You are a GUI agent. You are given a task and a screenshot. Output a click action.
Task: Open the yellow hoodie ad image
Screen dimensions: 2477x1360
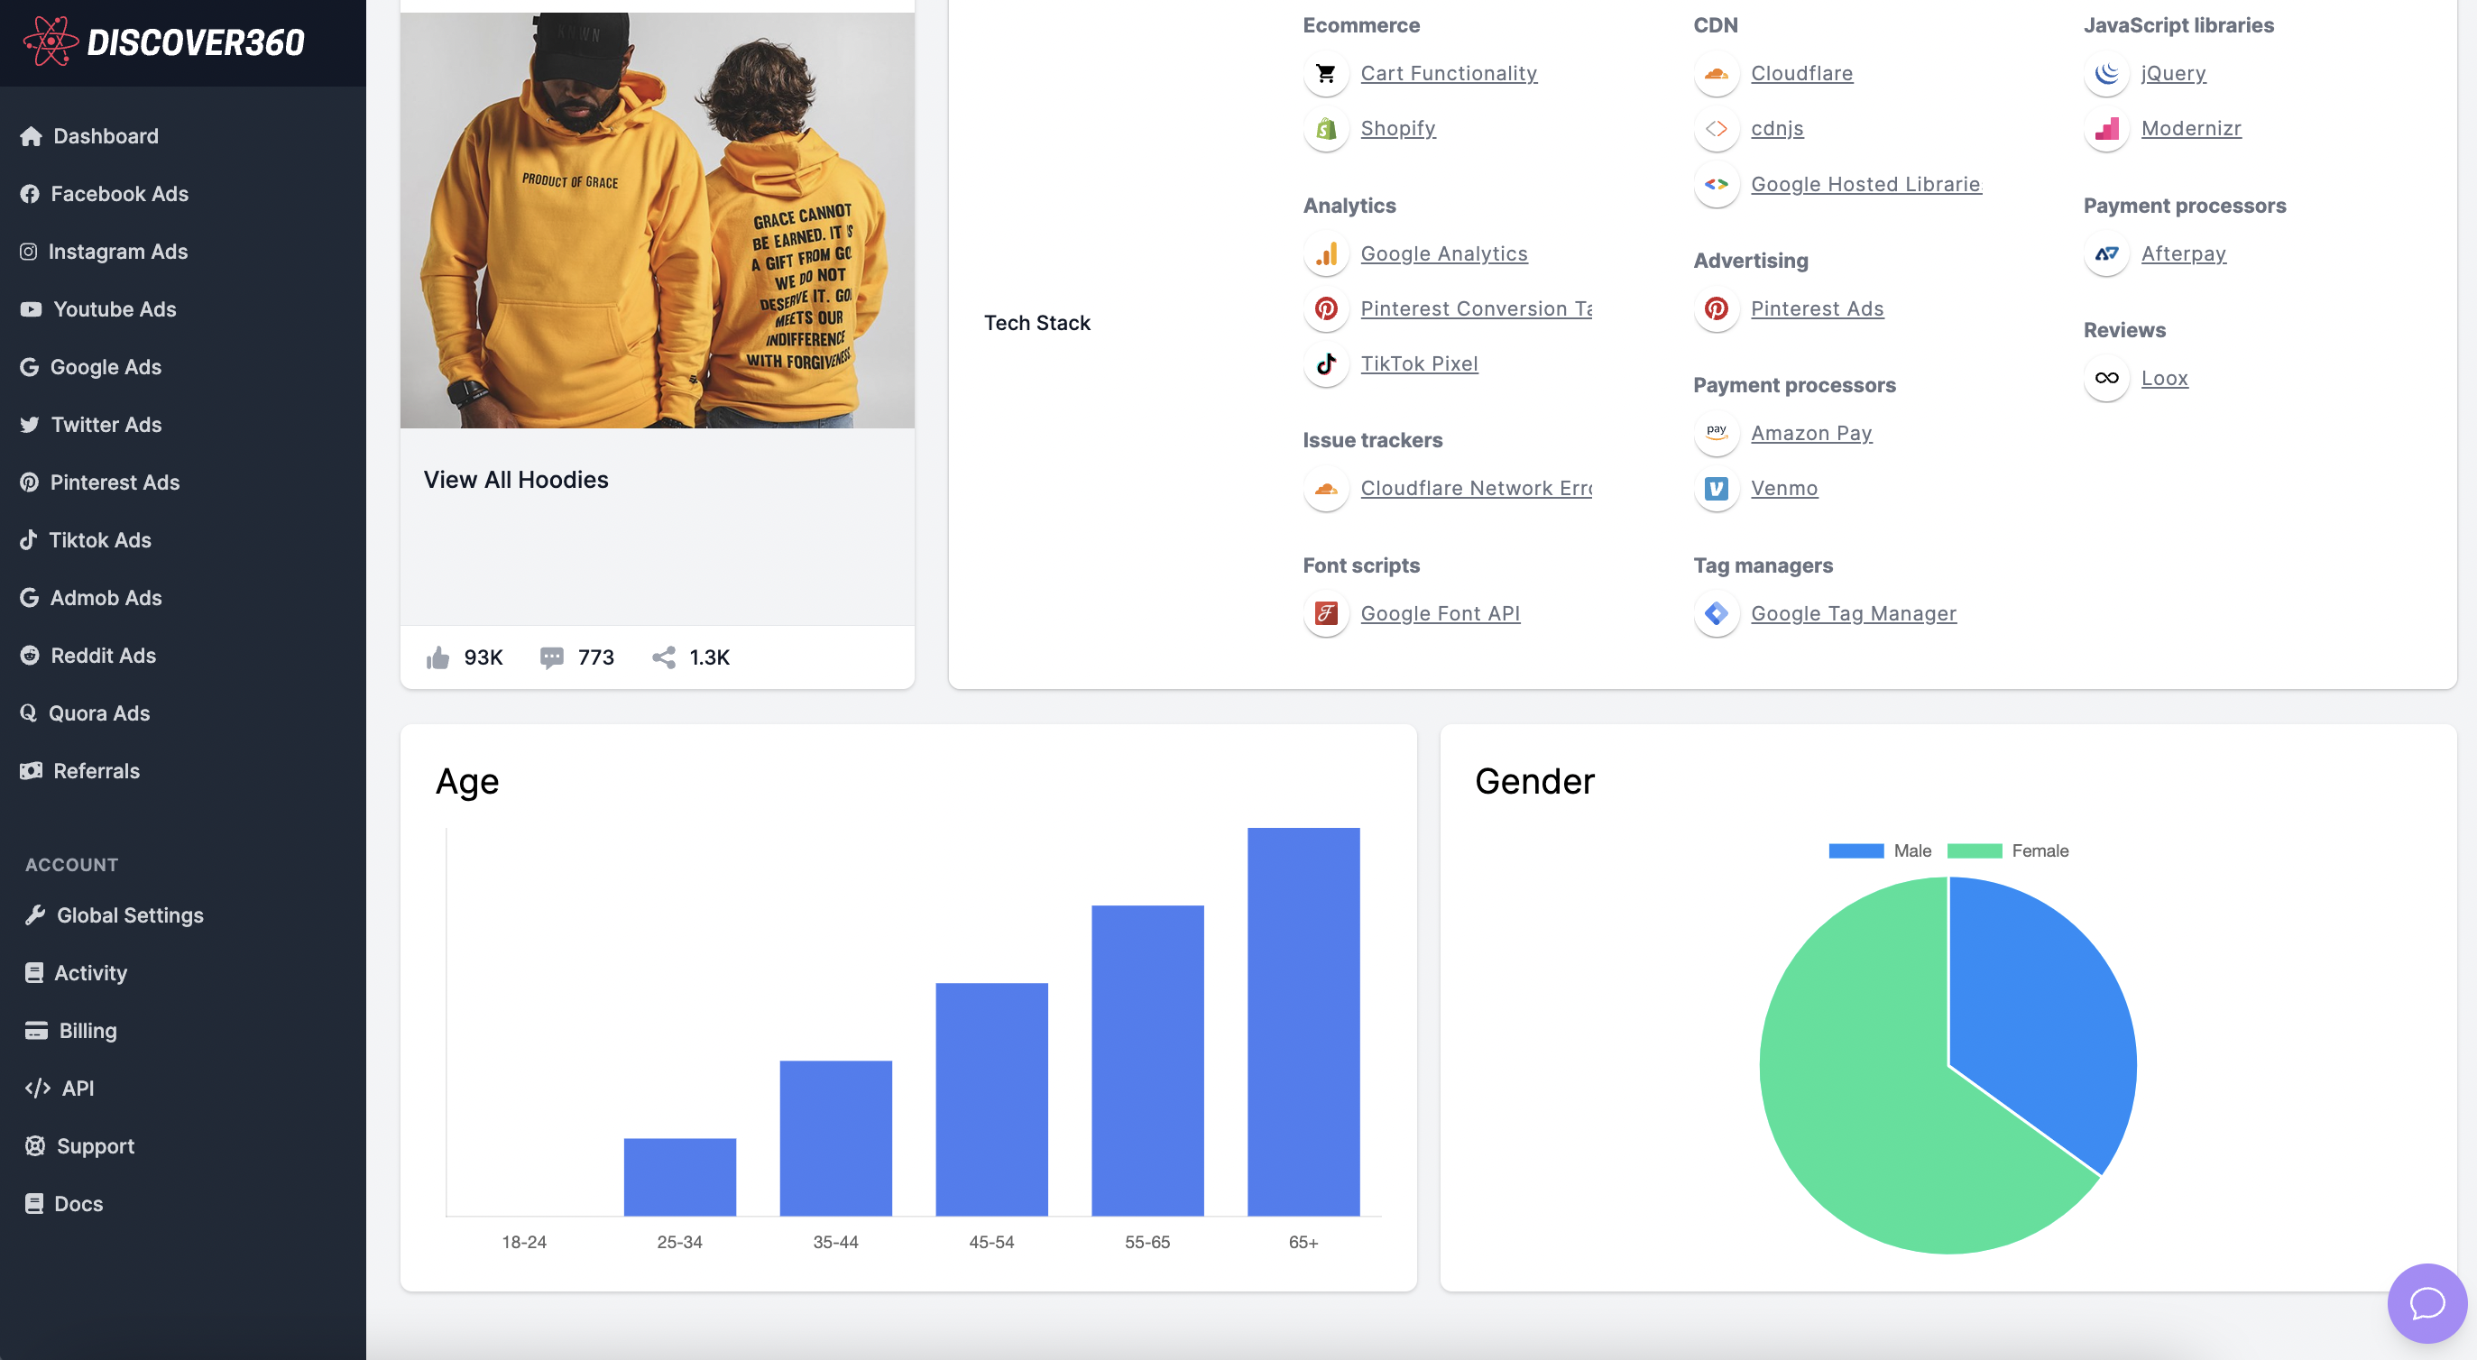coord(657,220)
